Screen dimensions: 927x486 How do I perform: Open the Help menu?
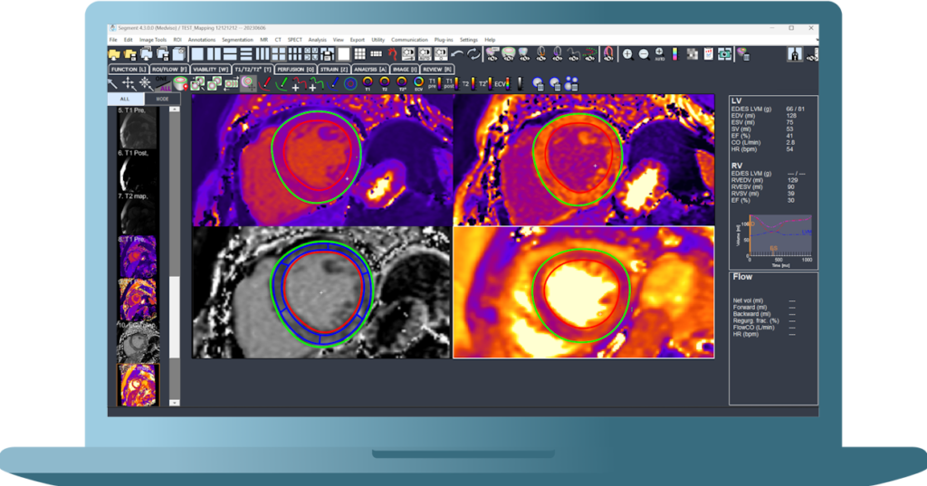[490, 40]
